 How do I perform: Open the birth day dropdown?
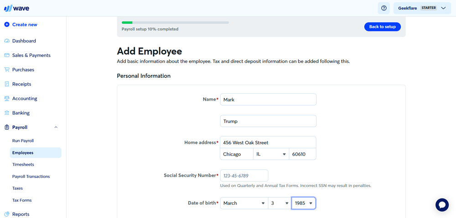tap(280, 203)
